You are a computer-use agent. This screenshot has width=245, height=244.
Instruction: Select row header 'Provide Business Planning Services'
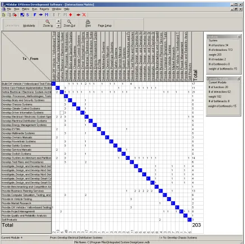pyautogui.click(x=27, y=191)
